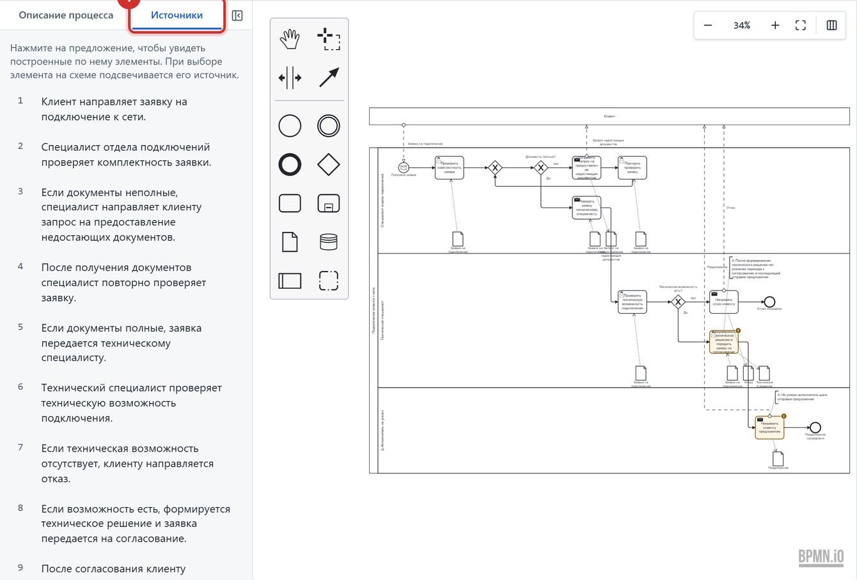
Task: Zoom out with the minus button
Action: point(708,26)
